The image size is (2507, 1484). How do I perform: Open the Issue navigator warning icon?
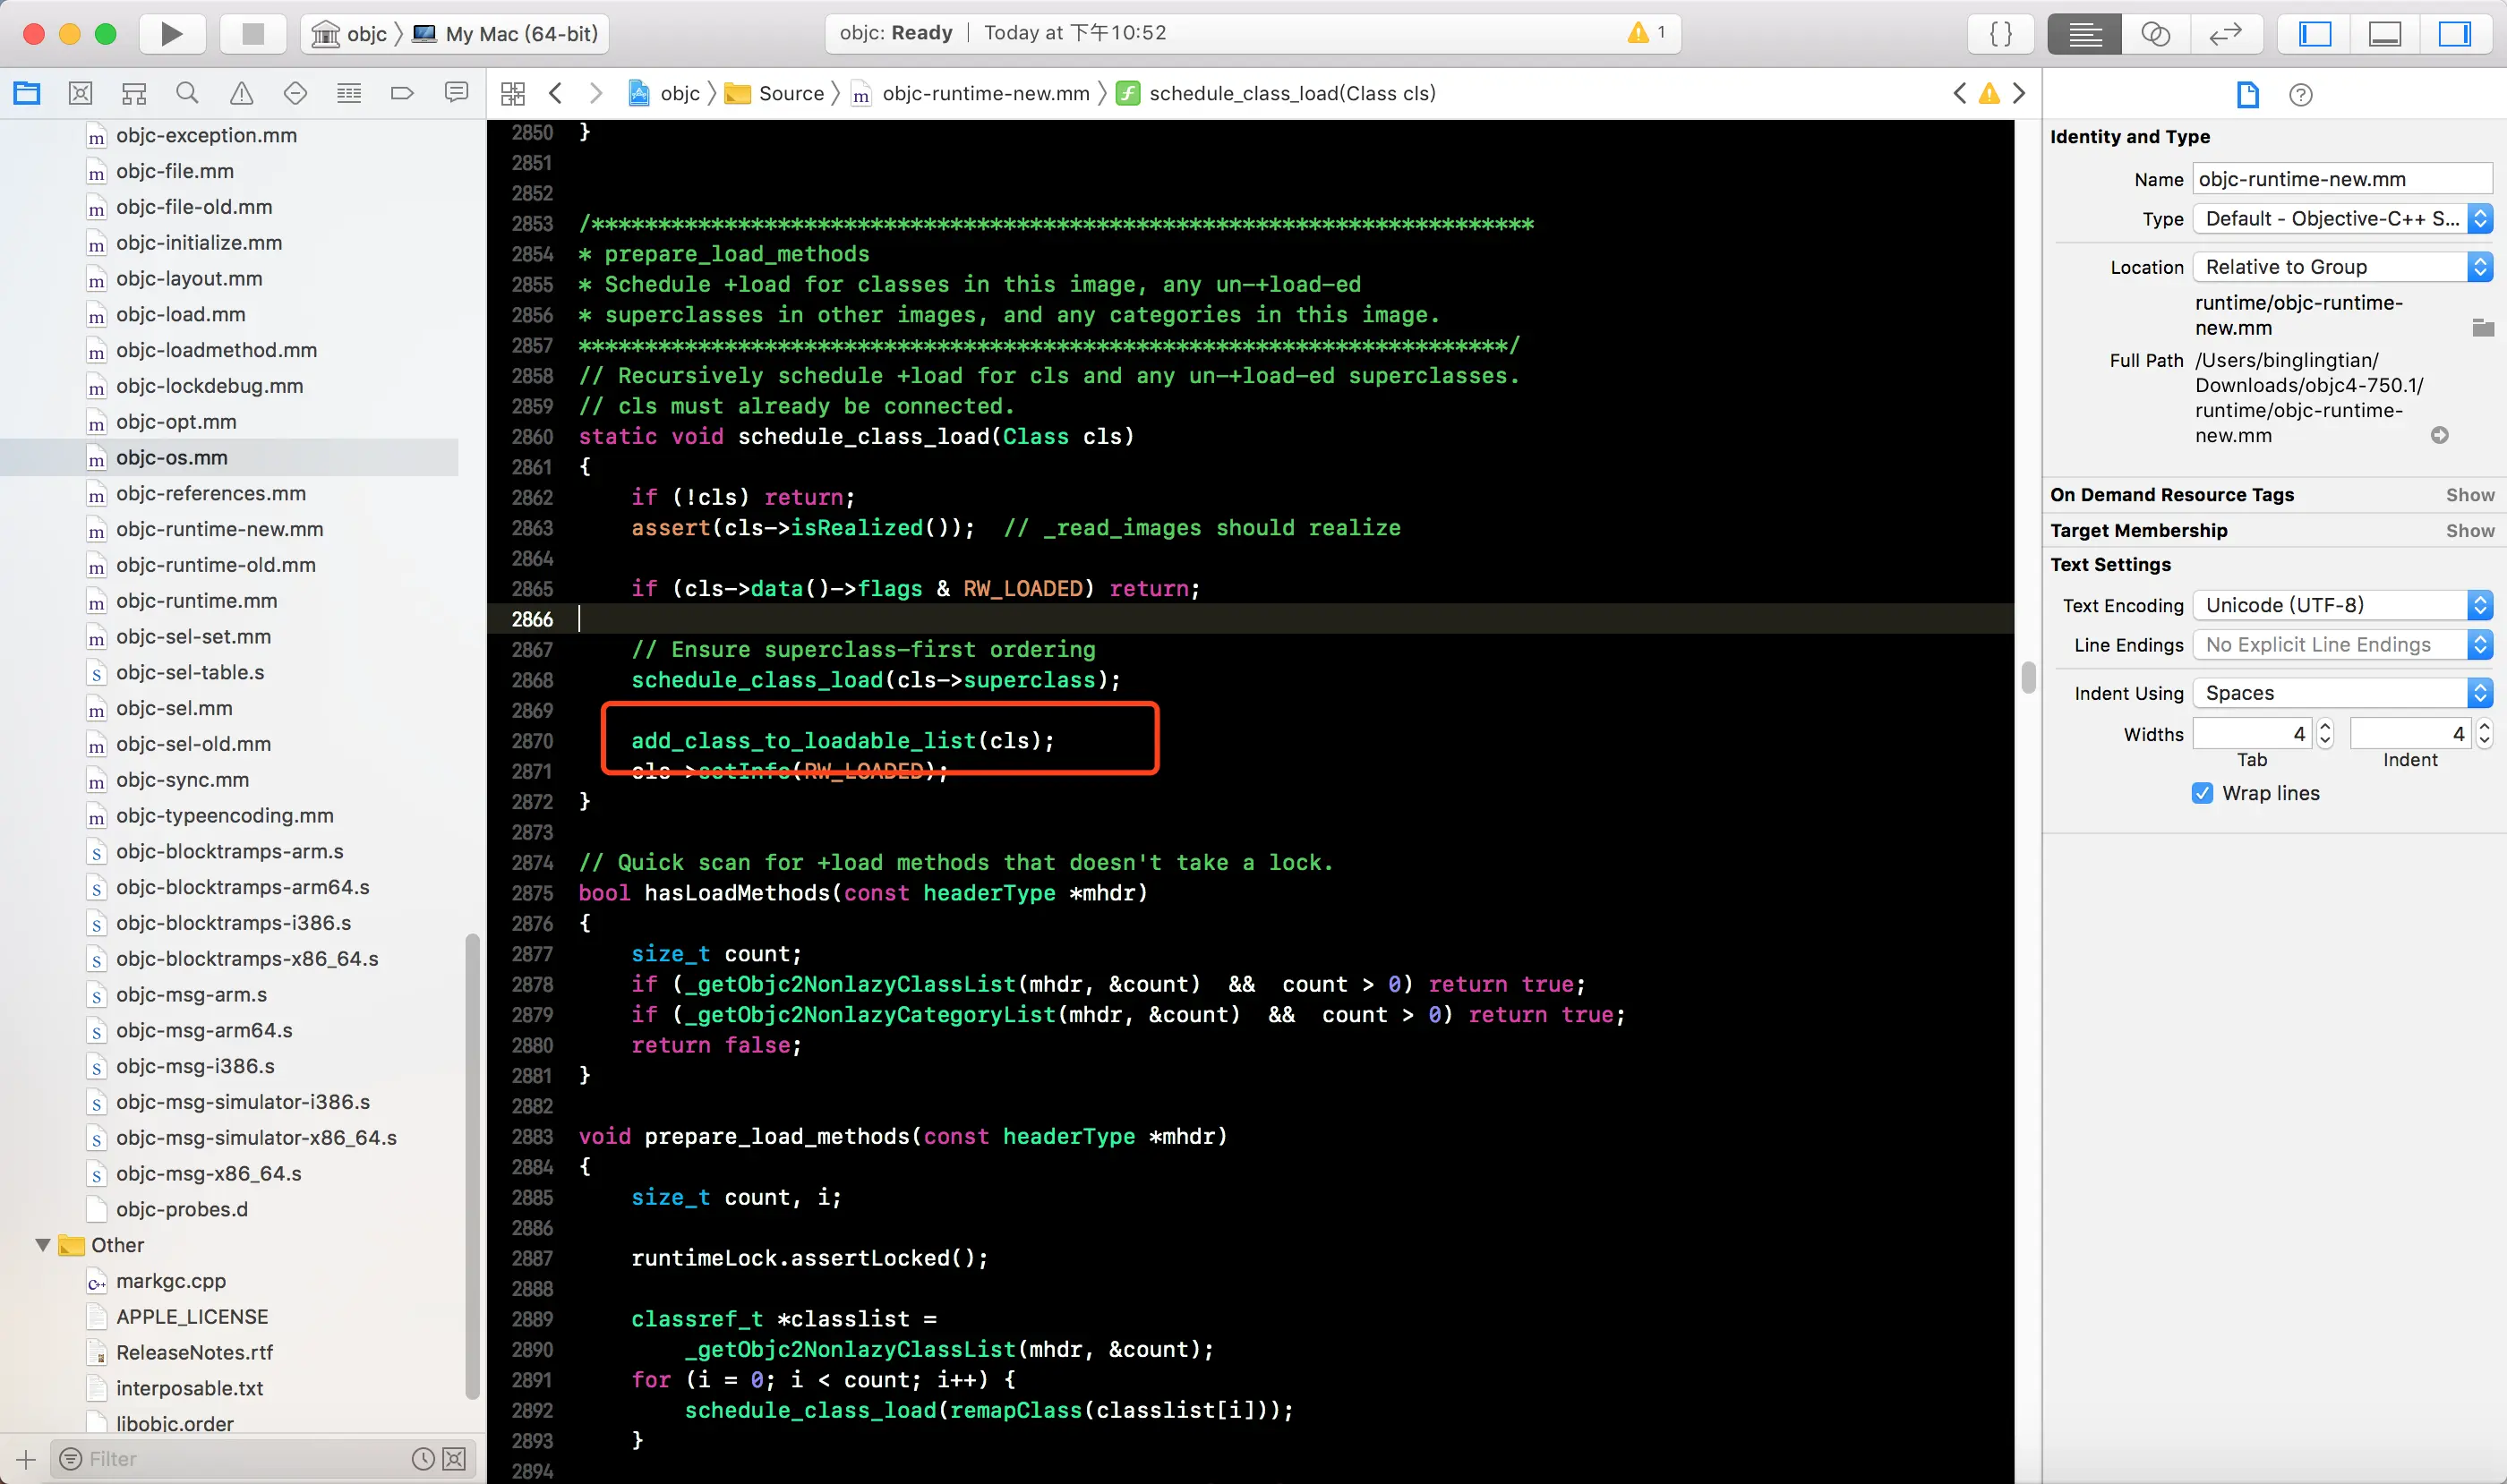point(241,94)
